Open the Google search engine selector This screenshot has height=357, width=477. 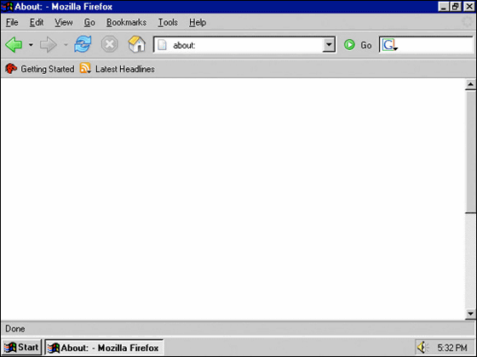[390, 45]
